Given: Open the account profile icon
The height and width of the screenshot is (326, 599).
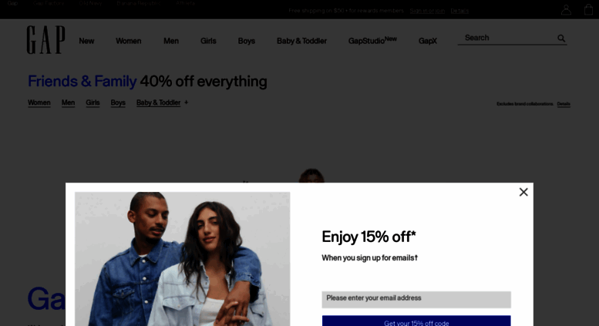Looking at the screenshot, I should coord(566,9).
